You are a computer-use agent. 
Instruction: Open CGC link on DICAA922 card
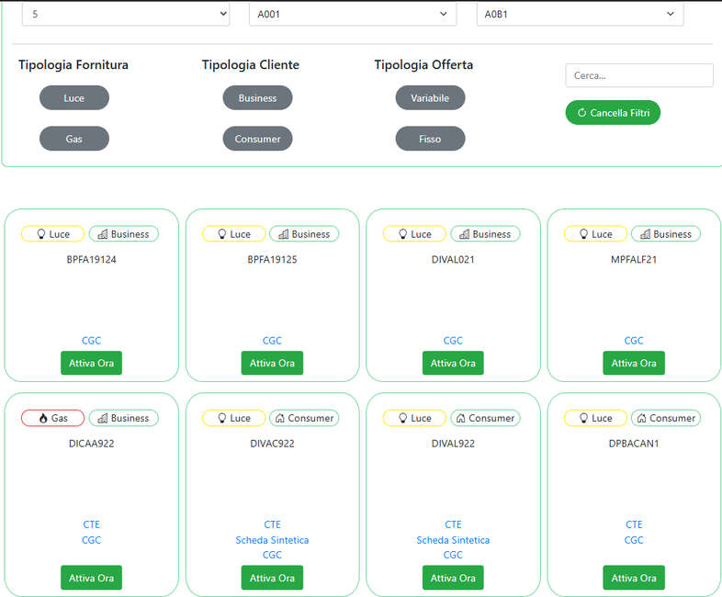click(x=91, y=540)
